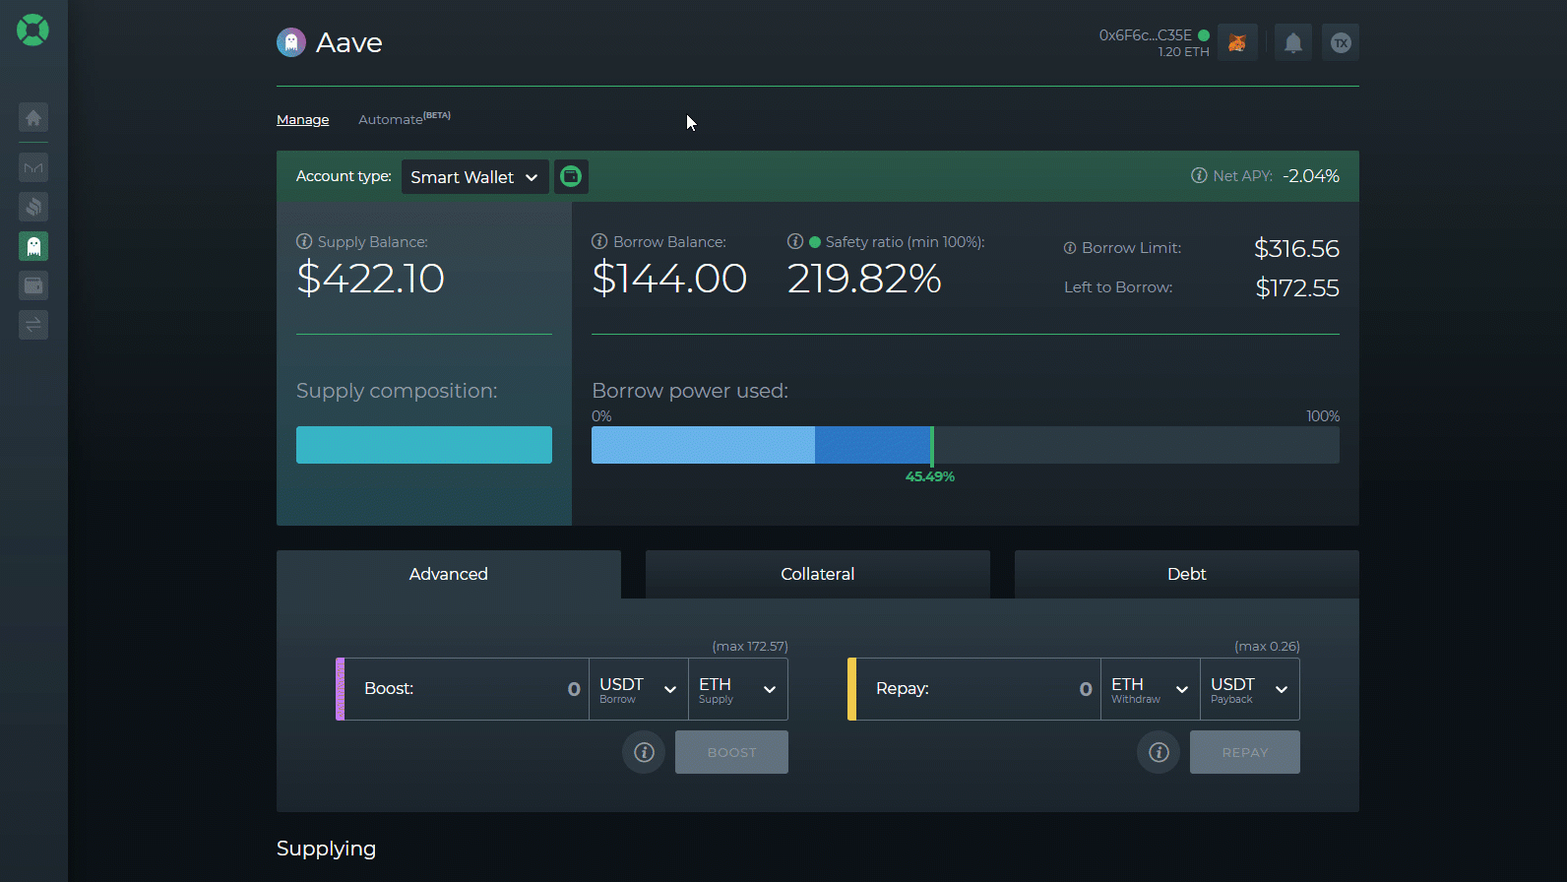The width and height of the screenshot is (1567, 882).
Task: Click the light blue borrow power segment
Action: point(703,445)
